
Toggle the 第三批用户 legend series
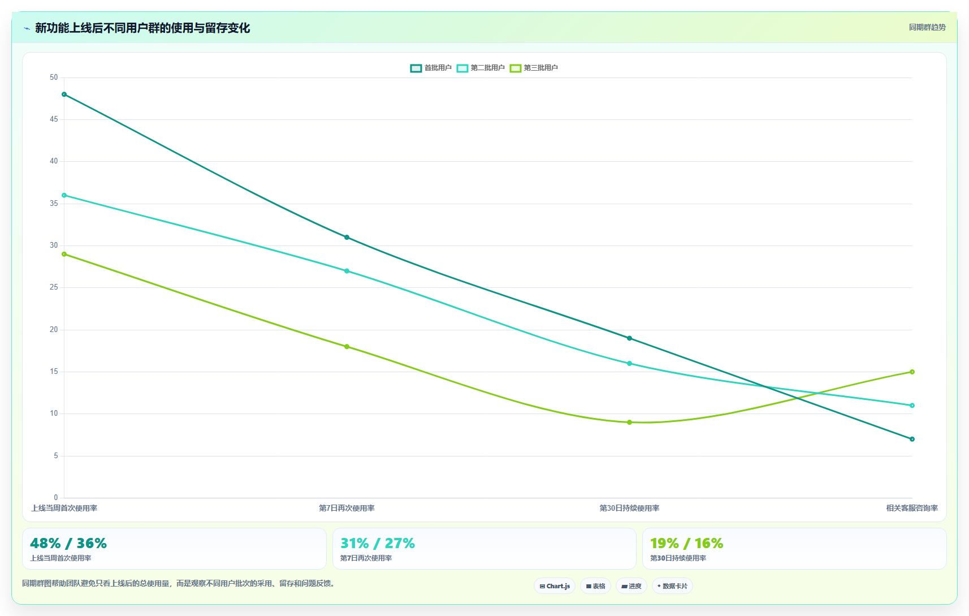coord(534,68)
